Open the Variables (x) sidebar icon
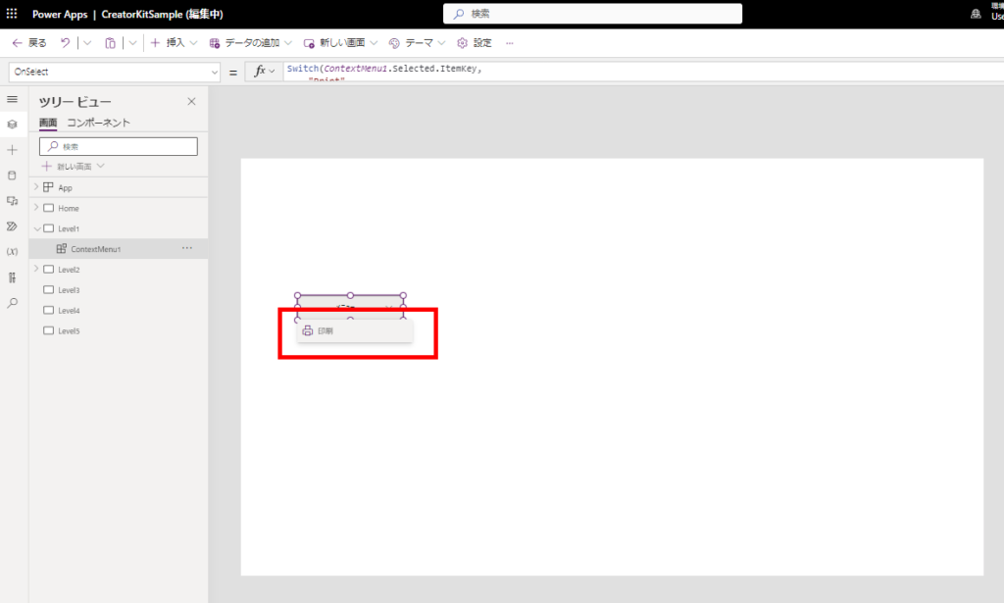Viewport: 1004px width, 603px height. tap(12, 252)
